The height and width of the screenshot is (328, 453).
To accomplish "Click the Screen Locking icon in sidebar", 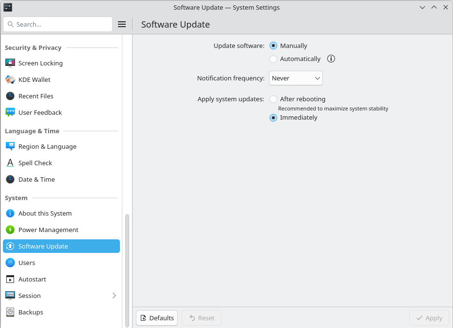I will pos(10,63).
